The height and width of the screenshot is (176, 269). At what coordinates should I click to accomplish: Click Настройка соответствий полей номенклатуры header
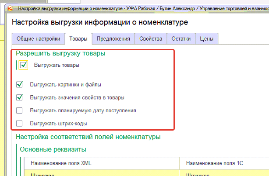tap(88, 137)
